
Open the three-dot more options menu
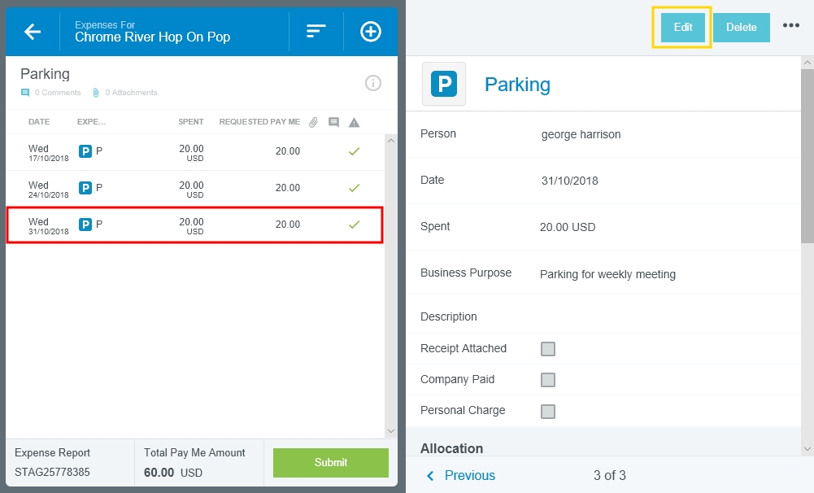click(x=791, y=26)
